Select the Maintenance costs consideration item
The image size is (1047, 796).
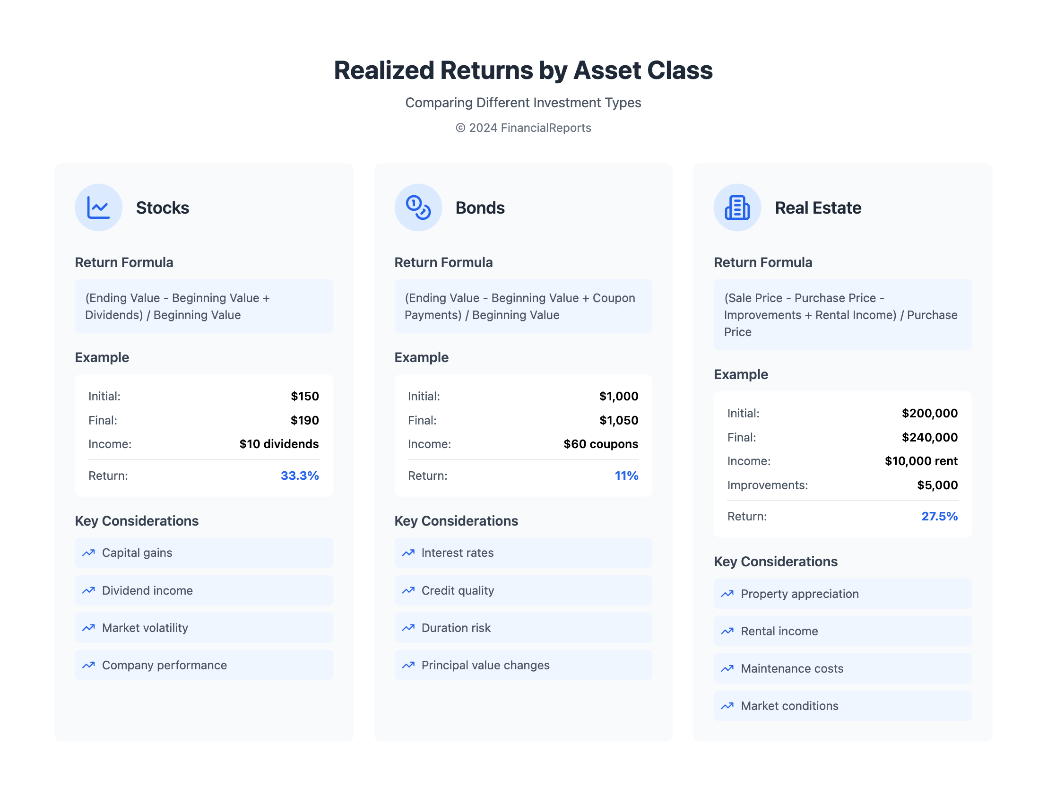pos(842,668)
